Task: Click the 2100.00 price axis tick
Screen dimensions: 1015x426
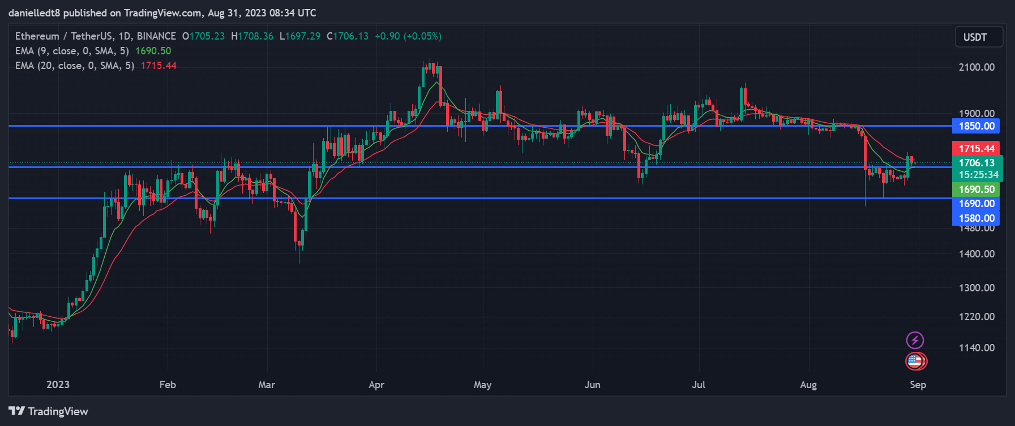Action: click(x=976, y=67)
